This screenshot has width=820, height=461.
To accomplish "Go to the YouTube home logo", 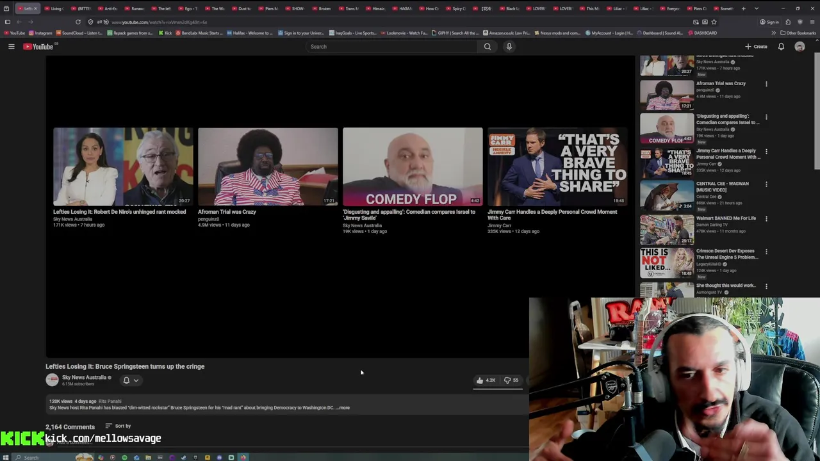I will 40,46.
